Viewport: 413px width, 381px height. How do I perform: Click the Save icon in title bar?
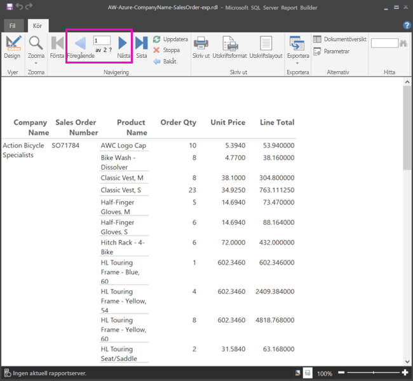10,6
